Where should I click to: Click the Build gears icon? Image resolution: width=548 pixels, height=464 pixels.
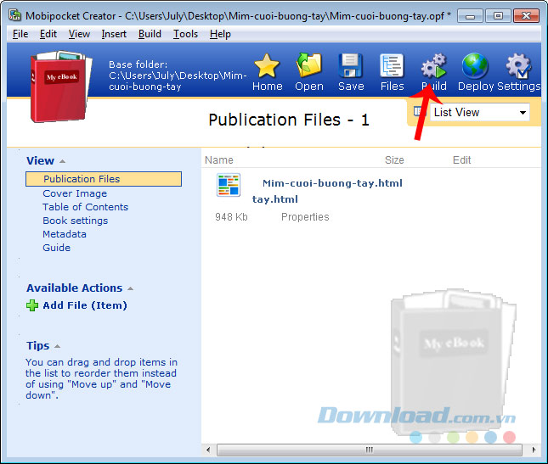click(x=433, y=65)
